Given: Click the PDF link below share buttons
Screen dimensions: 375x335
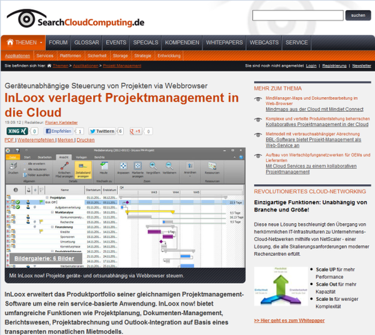Looking at the screenshot, I should tap(9, 140).
